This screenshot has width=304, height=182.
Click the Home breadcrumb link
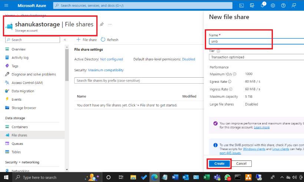point(10,15)
